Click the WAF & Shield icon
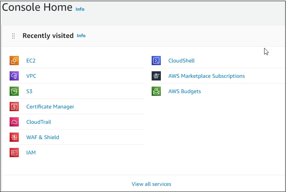 pyautogui.click(x=14, y=137)
